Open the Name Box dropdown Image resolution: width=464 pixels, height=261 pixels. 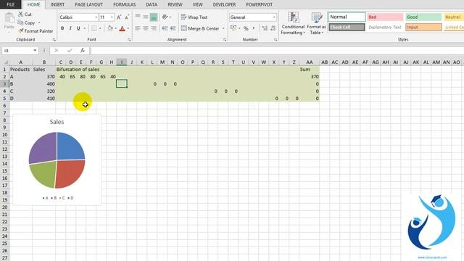pos(35,50)
